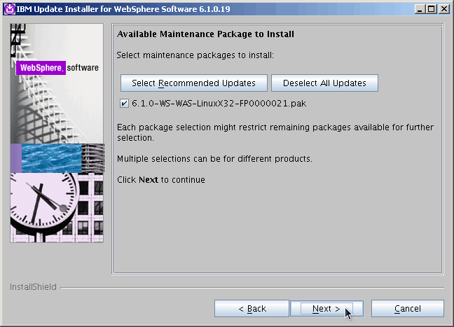Click the 'Select maintenance packages to install' text
The height and width of the screenshot is (327, 454).
click(195, 55)
